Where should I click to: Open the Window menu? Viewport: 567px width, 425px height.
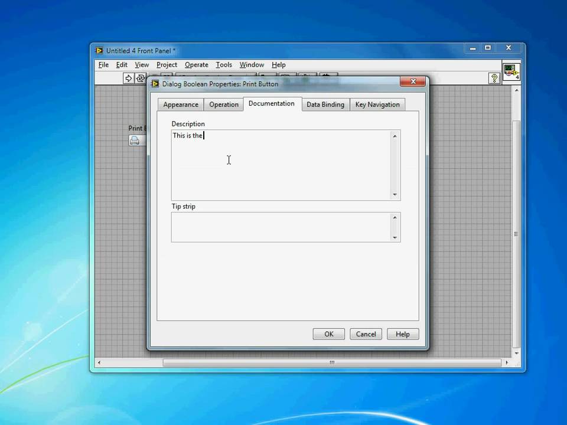click(252, 65)
